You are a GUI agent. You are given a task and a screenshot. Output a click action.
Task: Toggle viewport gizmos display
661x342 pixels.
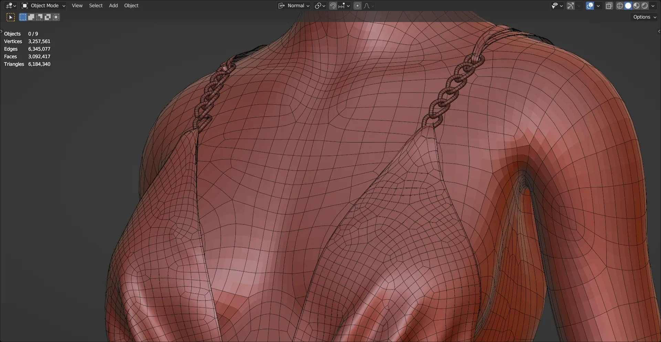click(x=570, y=6)
